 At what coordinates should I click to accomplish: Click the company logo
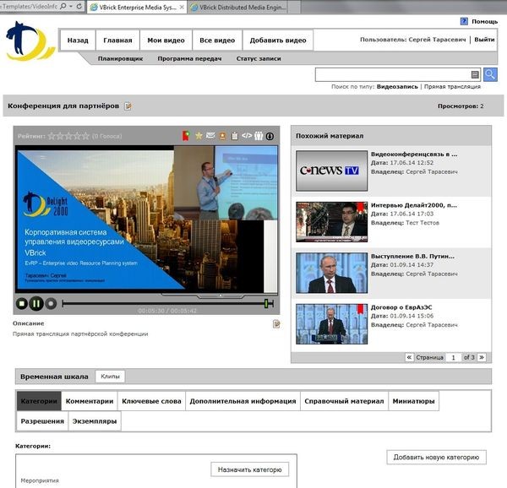coord(30,41)
